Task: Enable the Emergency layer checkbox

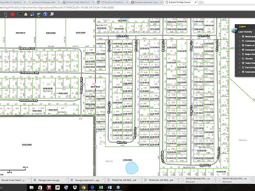Action: (x=243, y=50)
